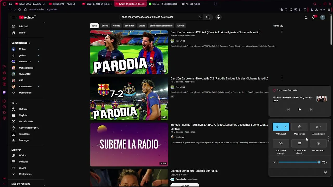Open options for the PSG 6-1 video
This screenshot has height=187, width=333.
click(x=282, y=32)
